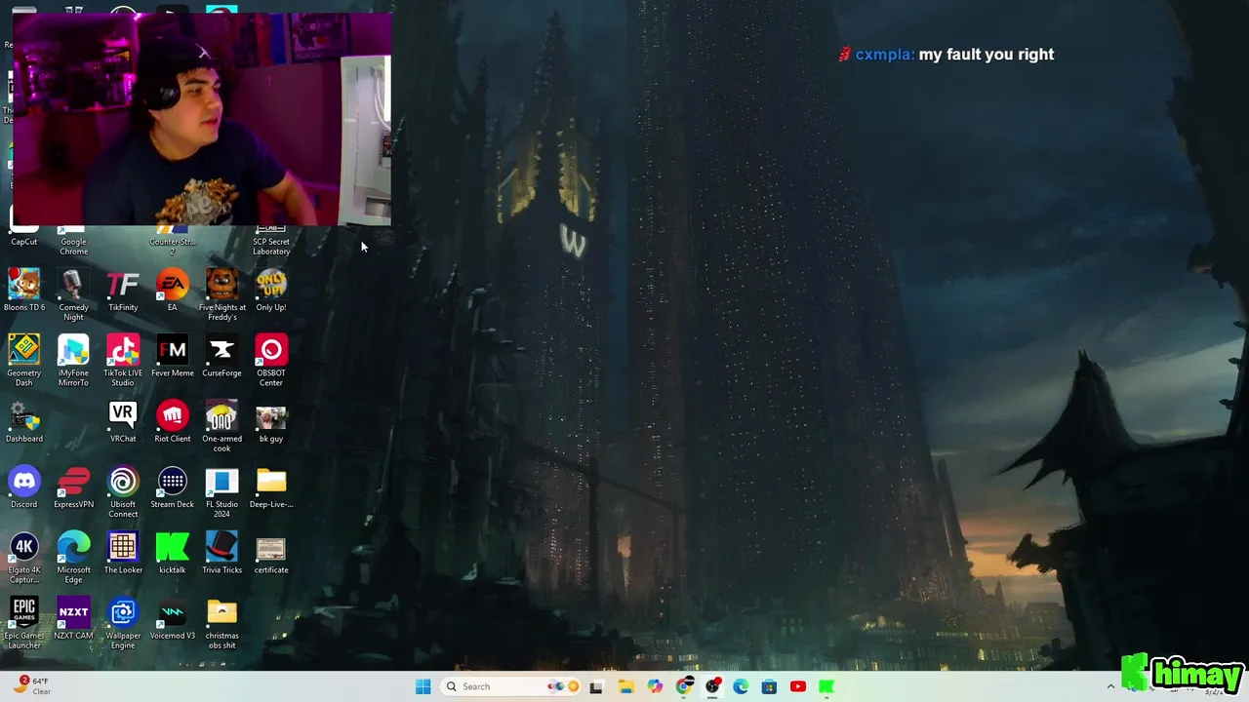Open the kicktalk desktop icon
This screenshot has height=702, width=1249.
click(x=172, y=553)
